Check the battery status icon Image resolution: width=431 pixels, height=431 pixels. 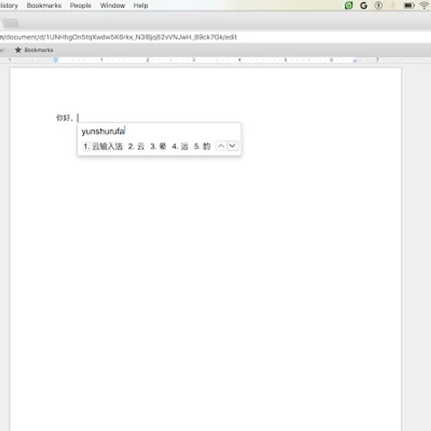[408, 5]
